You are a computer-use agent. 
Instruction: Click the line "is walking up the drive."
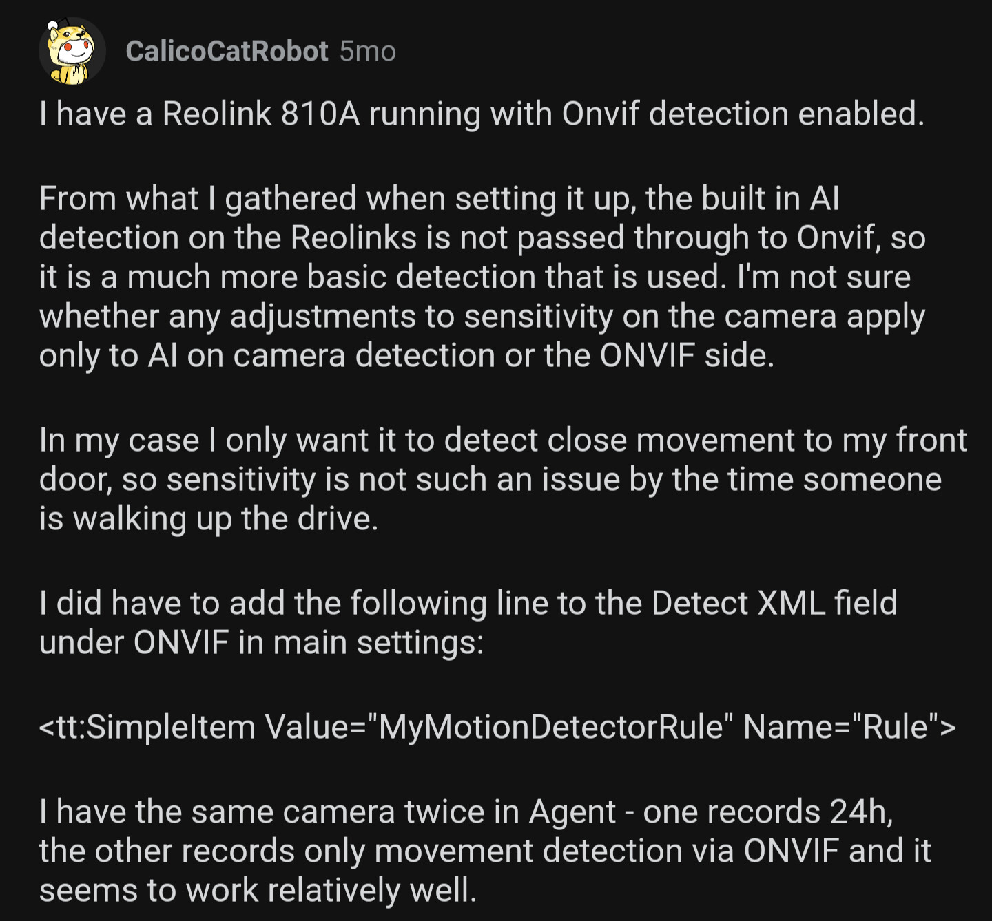[x=209, y=518]
